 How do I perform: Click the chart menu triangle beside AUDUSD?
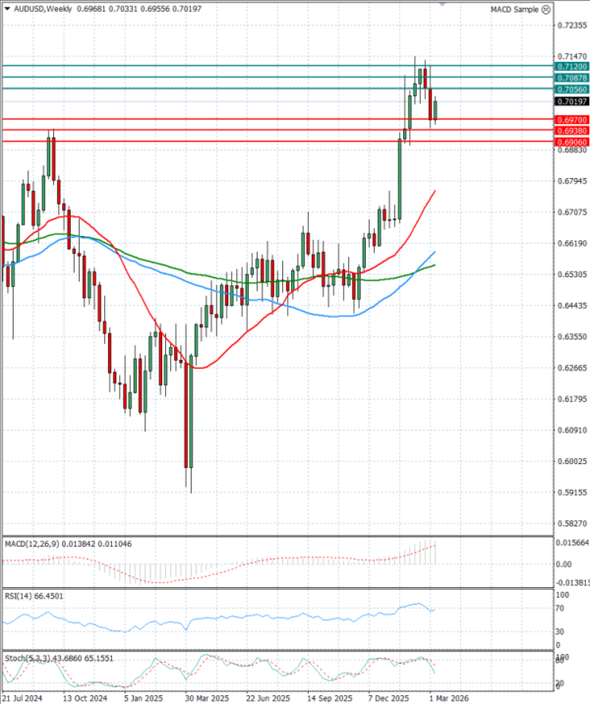coord(6,9)
